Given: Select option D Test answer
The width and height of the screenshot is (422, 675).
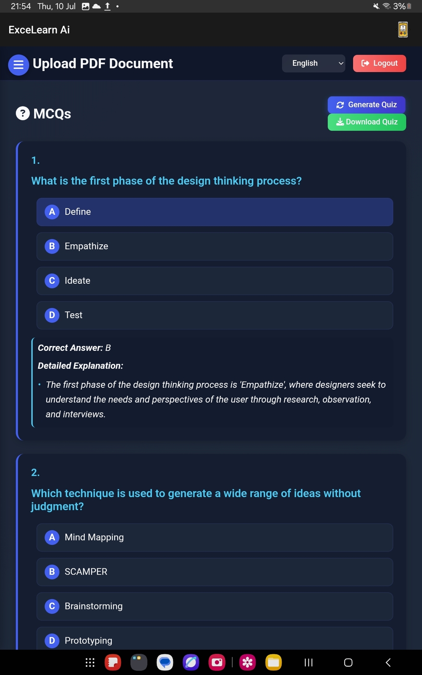Looking at the screenshot, I should [x=215, y=315].
